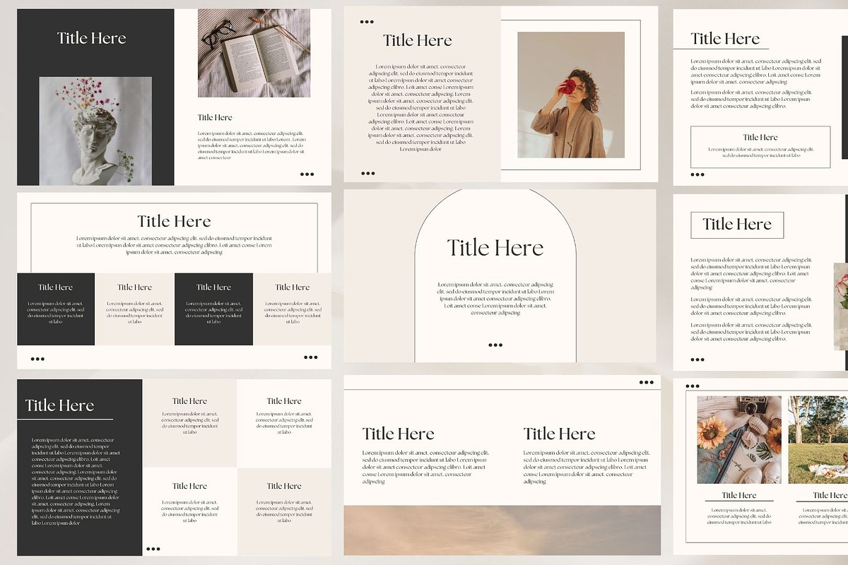Viewport: 848px width, 565px height.
Task: Click boxed 'Title Here' heading above rose slide text
Action: click(x=737, y=225)
